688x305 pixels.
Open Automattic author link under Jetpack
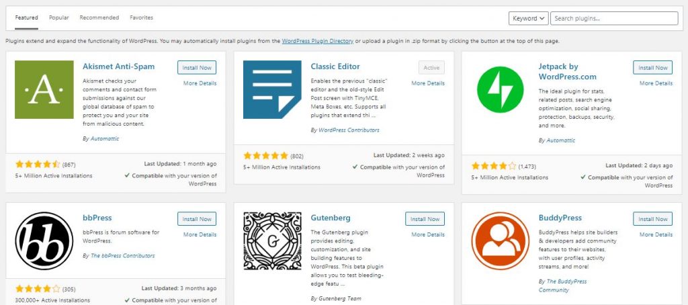(x=561, y=140)
